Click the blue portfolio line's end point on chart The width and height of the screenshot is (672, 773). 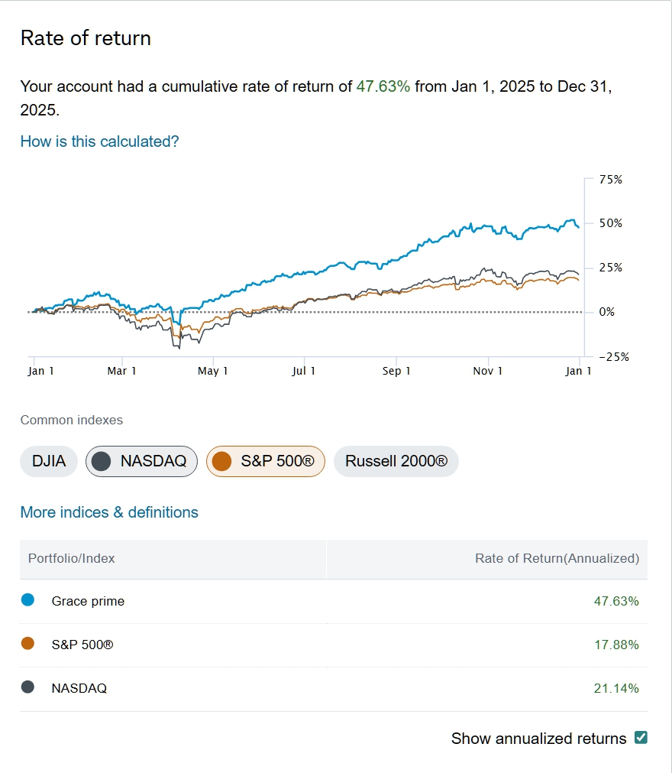(578, 227)
